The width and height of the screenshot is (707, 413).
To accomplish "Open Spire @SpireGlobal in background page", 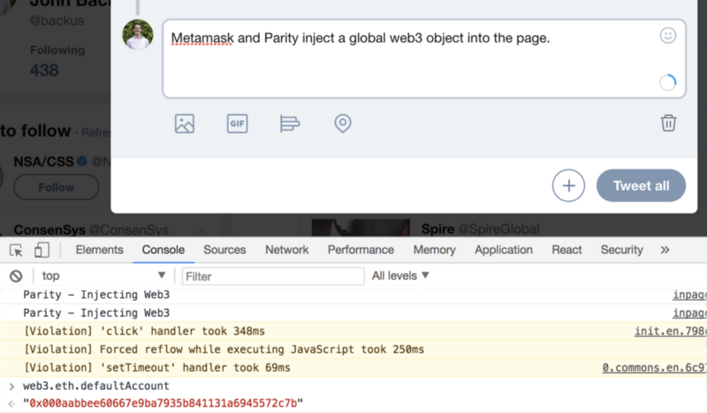I will [480, 229].
